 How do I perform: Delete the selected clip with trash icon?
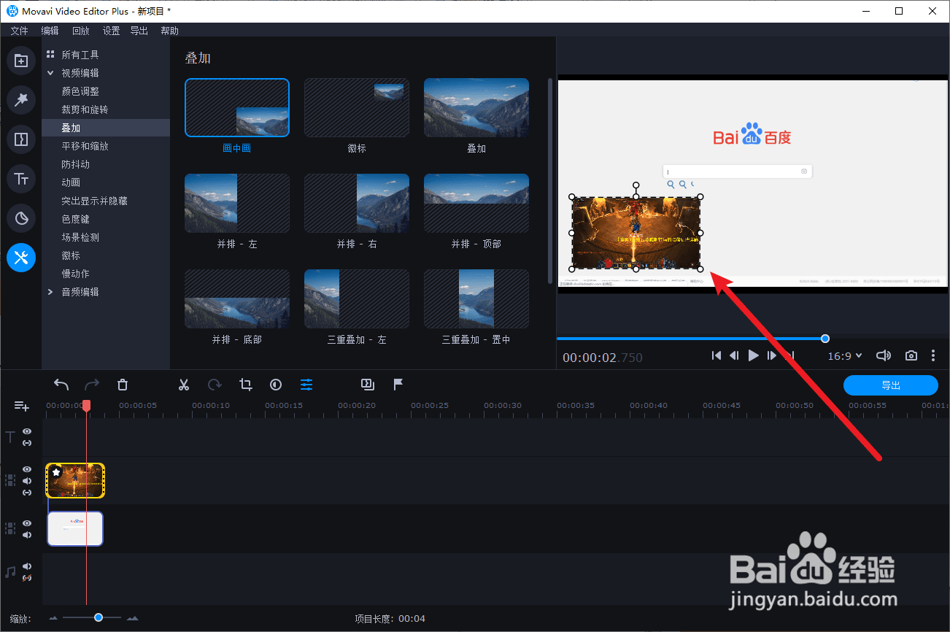(x=123, y=385)
